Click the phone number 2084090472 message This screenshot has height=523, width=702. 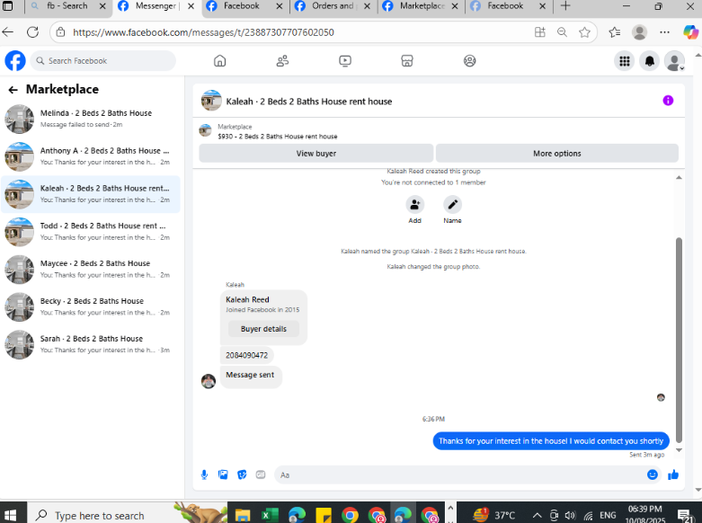[246, 355]
